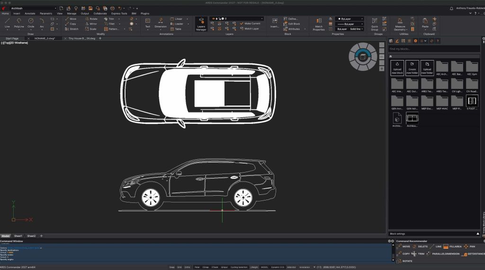Select the Arc tool
The image size is (485, 270).
pos(42,23)
